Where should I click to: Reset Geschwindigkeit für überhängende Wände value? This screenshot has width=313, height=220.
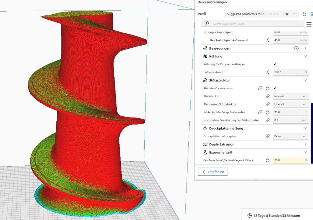pos(268,160)
